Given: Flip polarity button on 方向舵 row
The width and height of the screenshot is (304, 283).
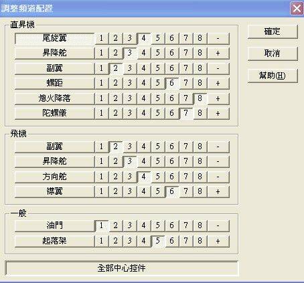Looking at the screenshot, I should (218, 177).
